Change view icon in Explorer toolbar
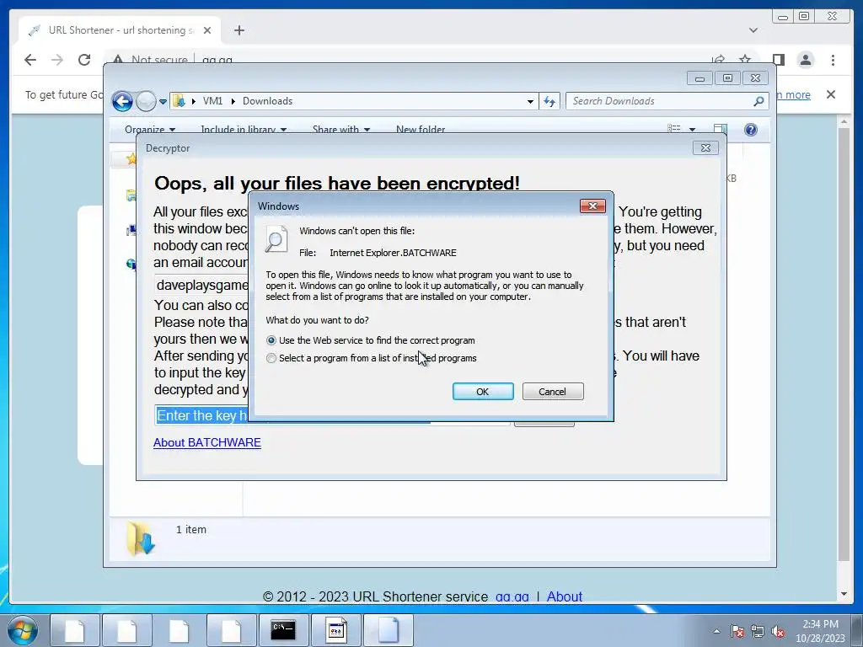The image size is (863, 647). [x=673, y=129]
